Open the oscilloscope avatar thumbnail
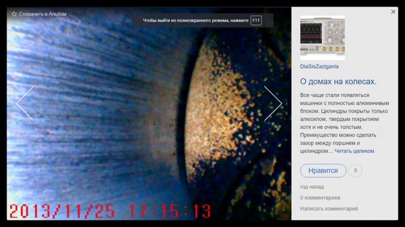 tap(322, 38)
